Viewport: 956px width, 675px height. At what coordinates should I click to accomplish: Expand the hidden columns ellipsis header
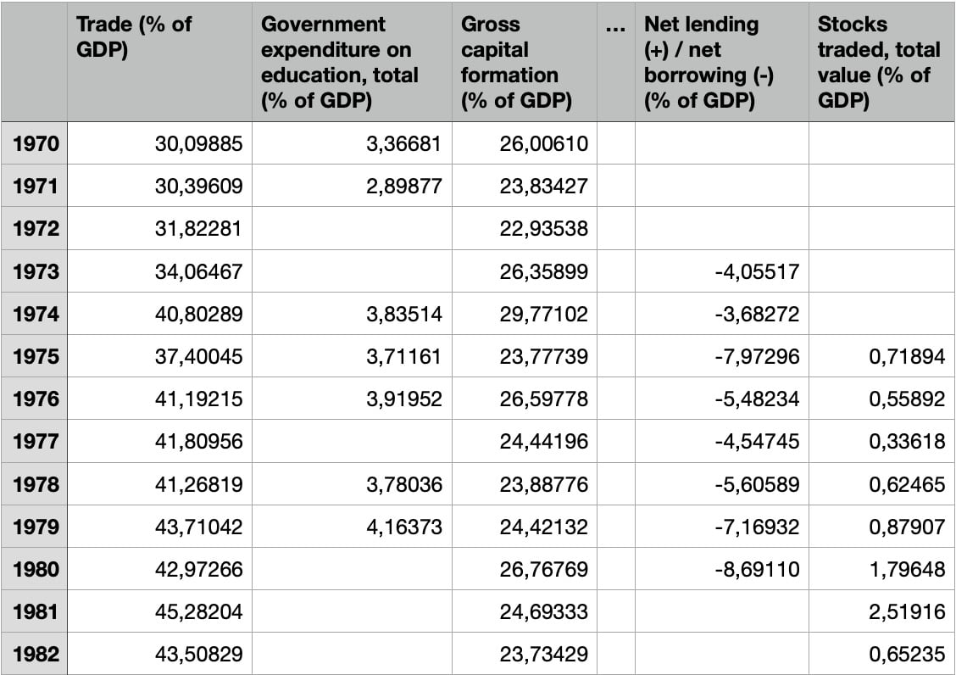[x=616, y=61]
